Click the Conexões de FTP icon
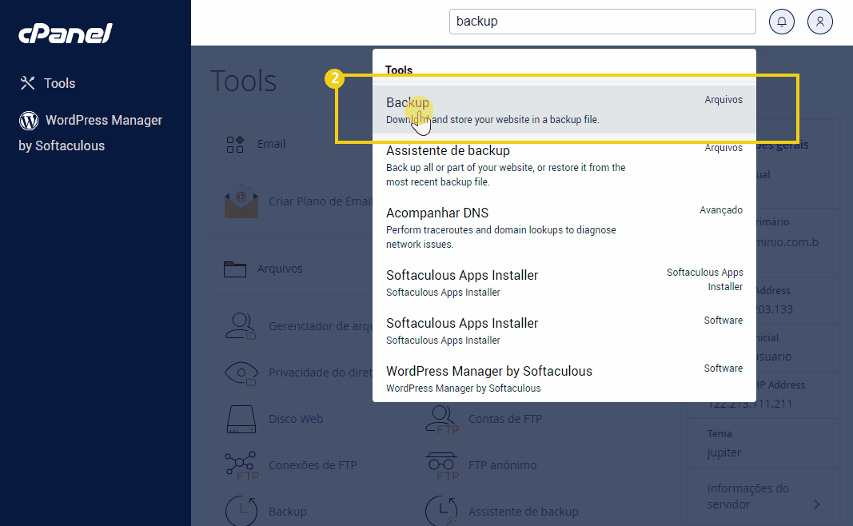 point(241,465)
